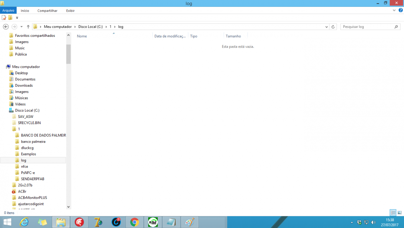
Task: Switch to details view layout
Action: pyautogui.click(x=393, y=213)
